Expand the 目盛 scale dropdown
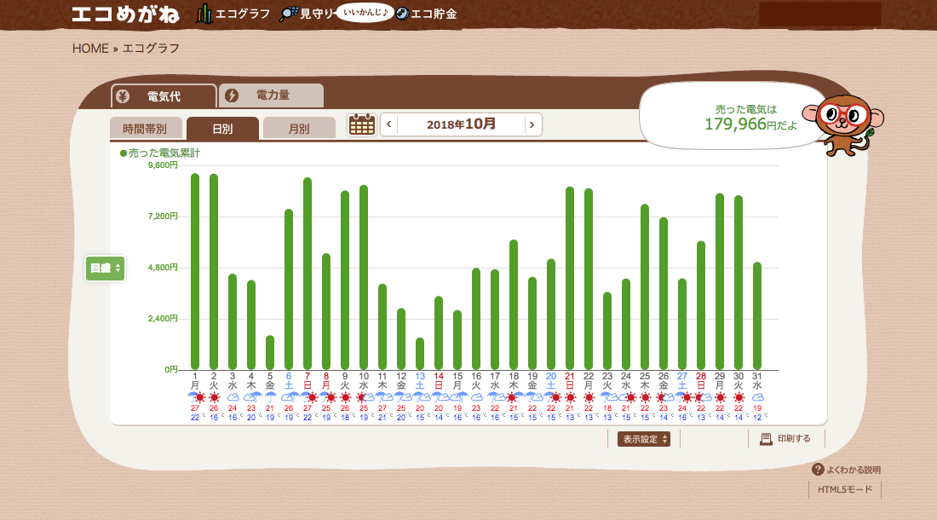The width and height of the screenshot is (937, 520). 106,268
